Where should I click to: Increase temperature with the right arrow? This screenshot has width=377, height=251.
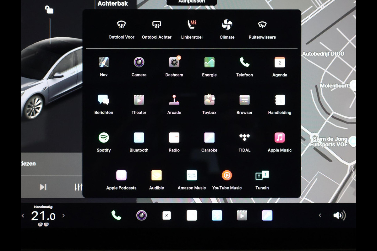point(63,216)
